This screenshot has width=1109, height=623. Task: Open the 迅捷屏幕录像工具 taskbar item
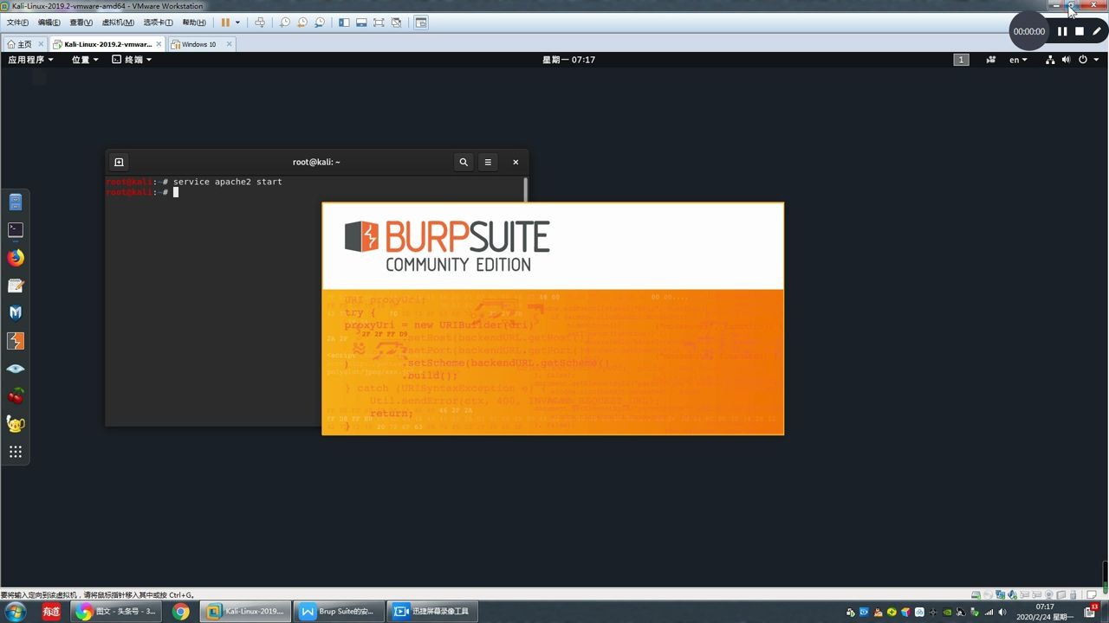pyautogui.click(x=431, y=612)
